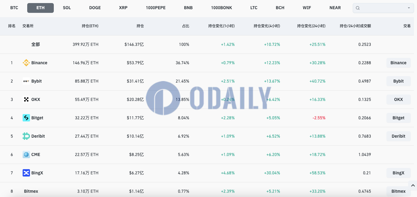Click the OKX exchange name

[x=35, y=99]
